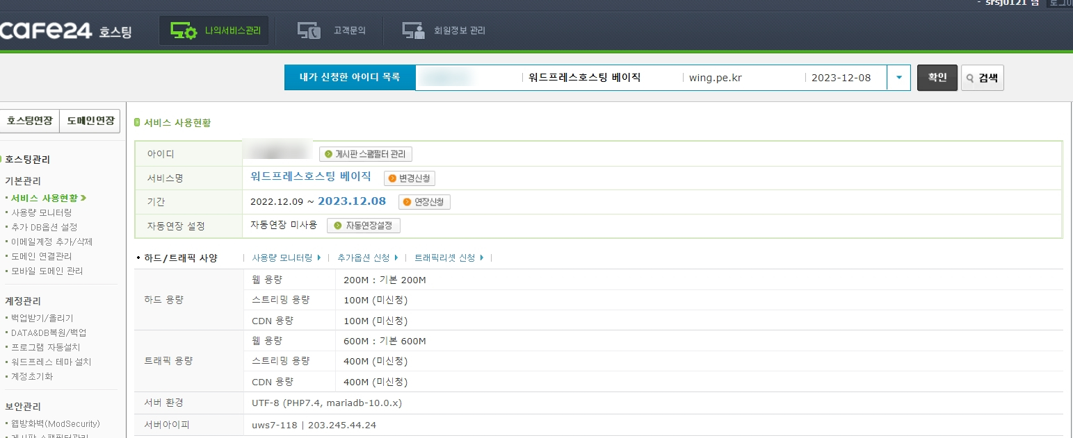1073x438 pixels.
Task: Open the 호스팅연장 tab
Action: [30, 121]
